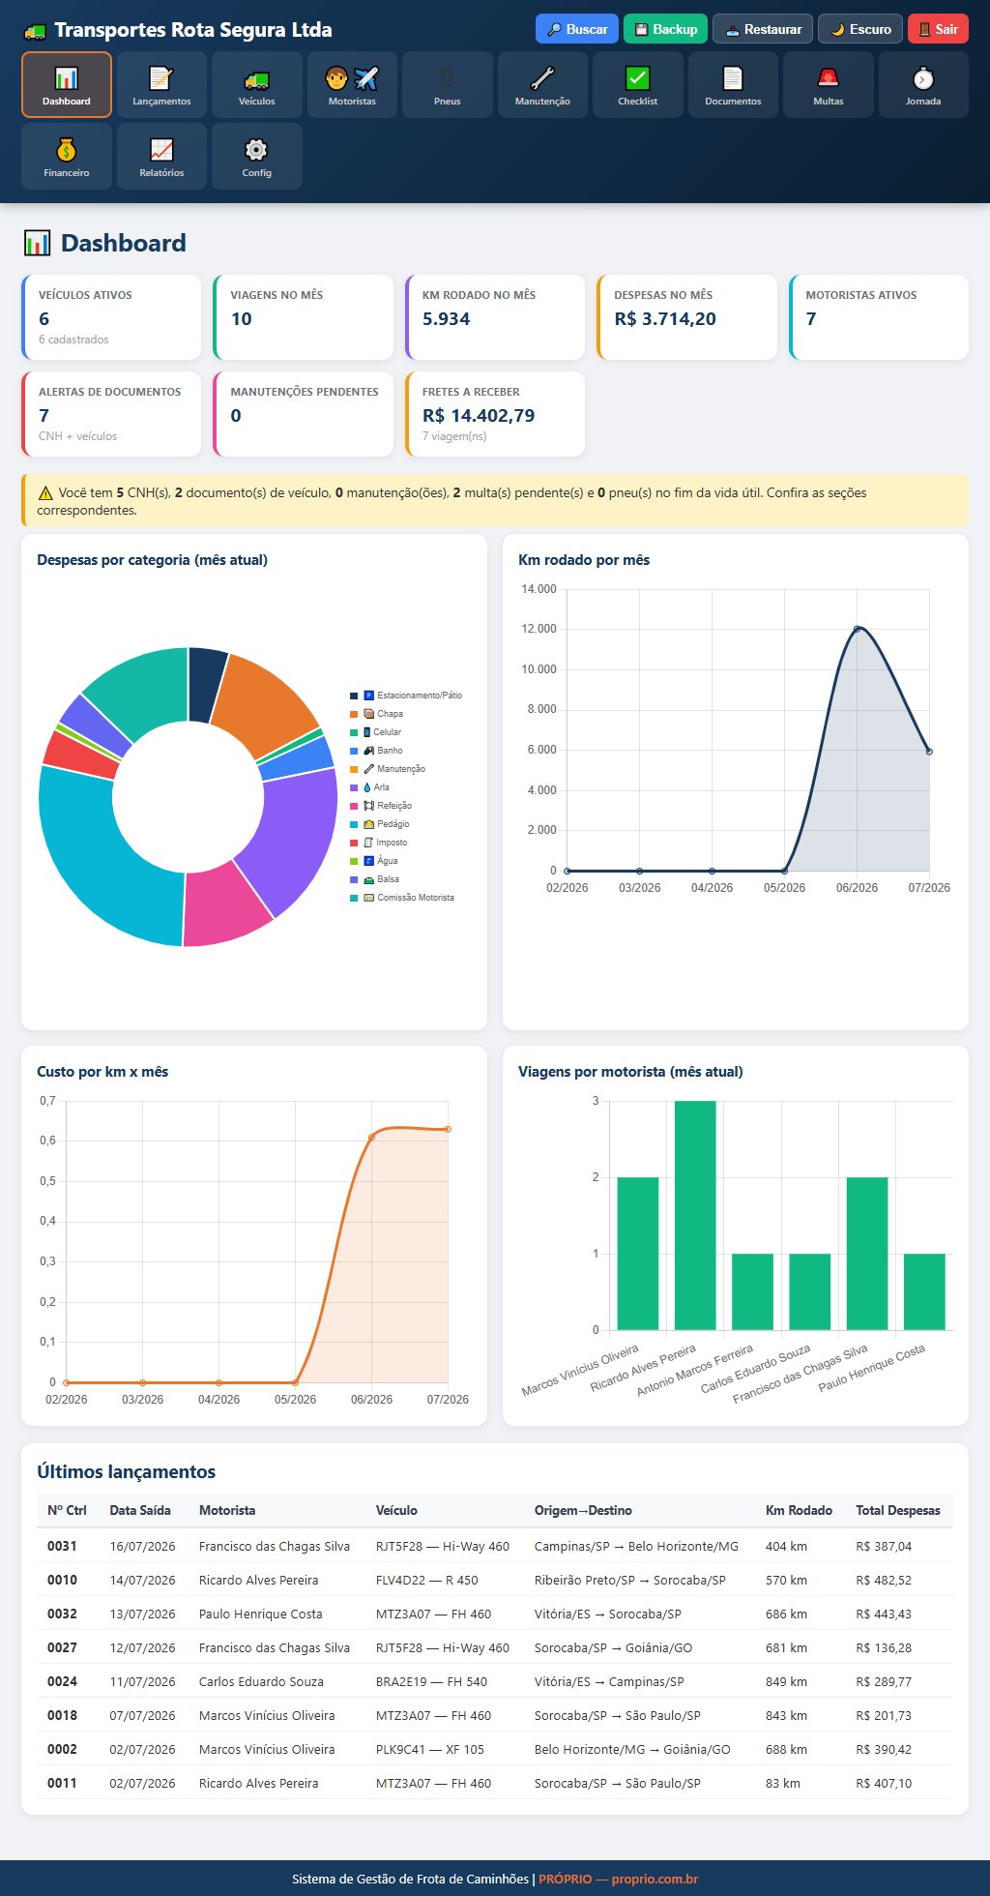Image resolution: width=990 pixels, height=1896 pixels.
Task: Toggle Comissão Motorista legend item
Action: pos(402,898)
